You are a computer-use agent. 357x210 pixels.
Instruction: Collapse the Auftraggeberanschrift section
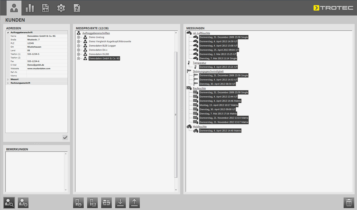coord(8,33)
